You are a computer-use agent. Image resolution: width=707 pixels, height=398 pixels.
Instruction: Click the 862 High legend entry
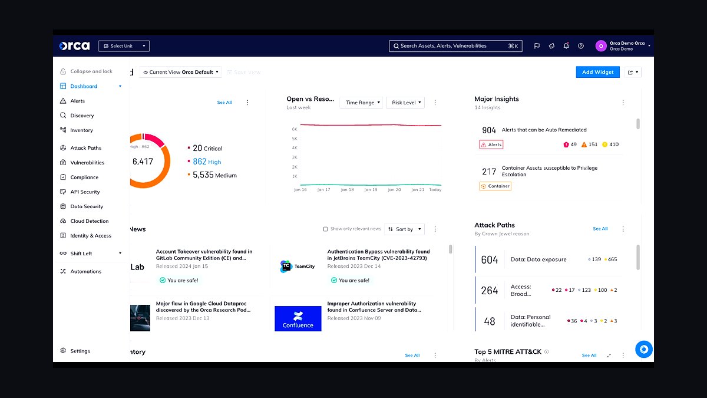(x=207, y=162)
